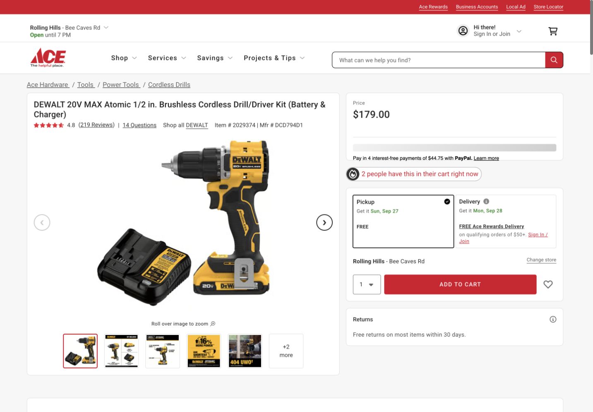The width and height of the screenshot is (593, 412).
Task: Click the Business Accounts link
Action: click(x=477, y=7)
